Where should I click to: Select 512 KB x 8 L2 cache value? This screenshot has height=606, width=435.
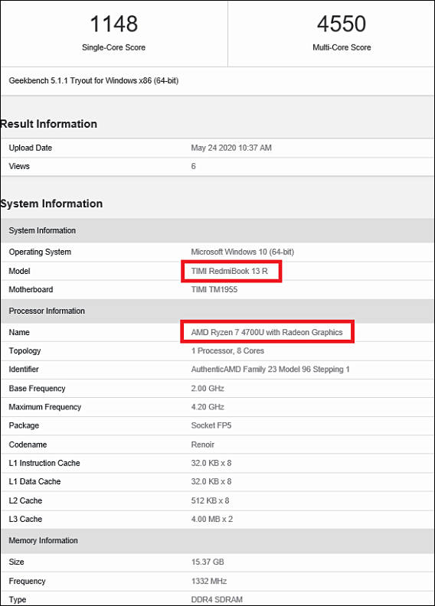click(210, 501)
